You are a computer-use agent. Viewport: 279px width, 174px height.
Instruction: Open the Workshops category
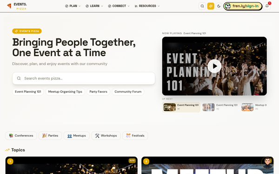106,135
